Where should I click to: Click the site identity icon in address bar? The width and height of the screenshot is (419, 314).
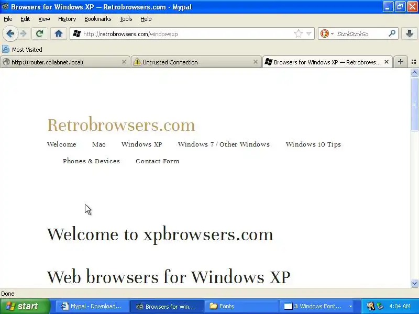(77, 34)
